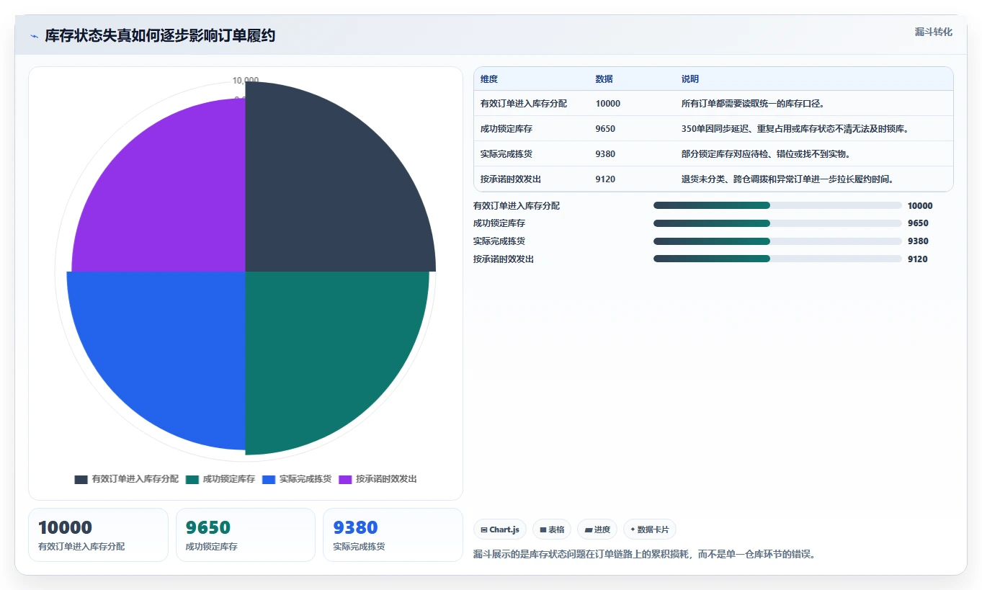Click the progress value 9120
This screenshot has width=982, height=590.
coord(918,259)
